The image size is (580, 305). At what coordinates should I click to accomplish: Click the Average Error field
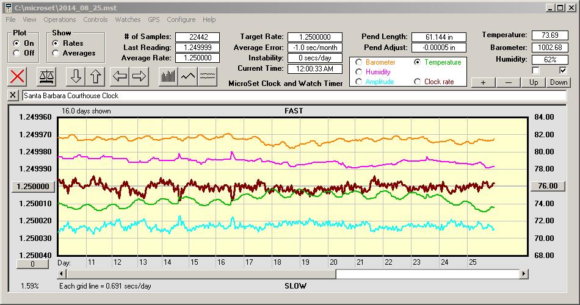[x=315, y=48]
